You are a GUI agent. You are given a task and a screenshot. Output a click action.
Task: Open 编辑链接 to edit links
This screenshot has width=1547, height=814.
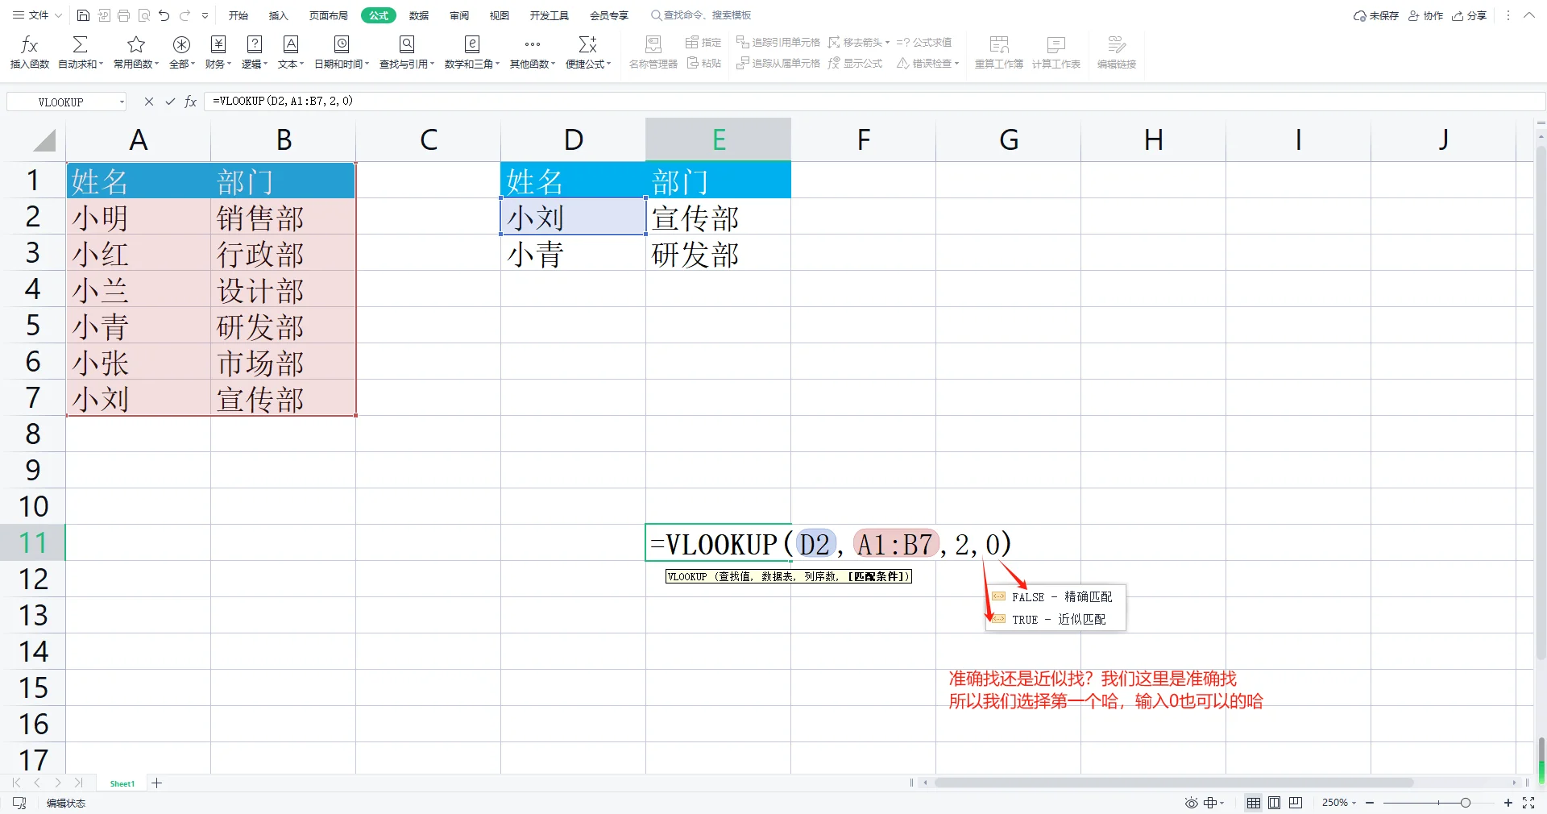click(x=1115, y=51)
